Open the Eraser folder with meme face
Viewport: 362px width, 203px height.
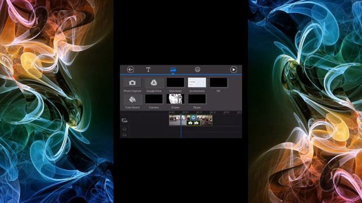175,99
